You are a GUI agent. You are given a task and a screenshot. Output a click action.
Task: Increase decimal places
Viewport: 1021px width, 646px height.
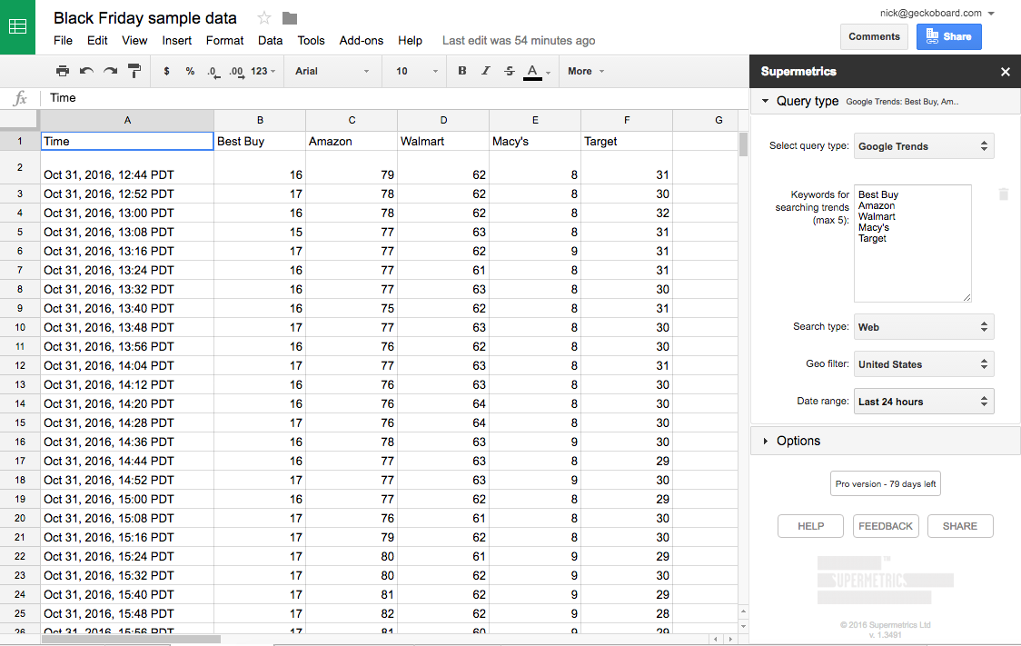[x=235, y=72]
